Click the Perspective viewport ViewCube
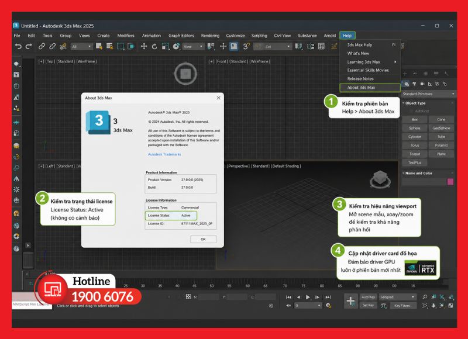The height and width of the screenshot is (339, 468). tap(380, 179)
